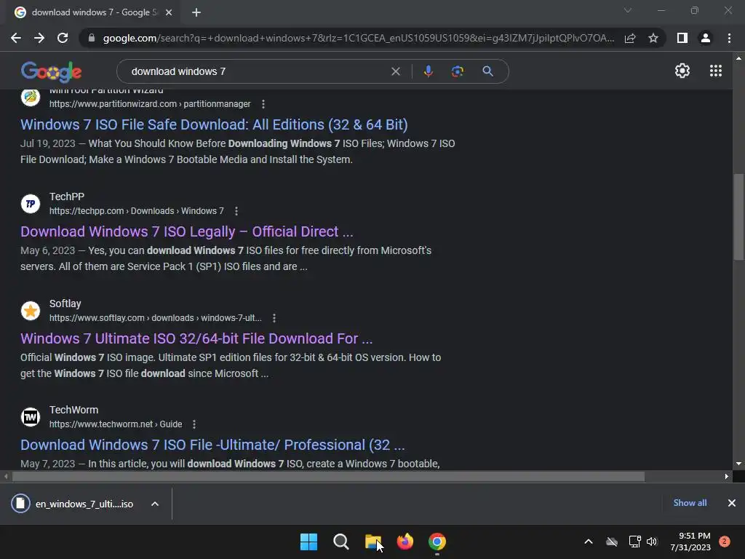This screenshot has height=559, width=745.
Task: Open the tab search chevron in title bar
Action: [x=628, y=10]
